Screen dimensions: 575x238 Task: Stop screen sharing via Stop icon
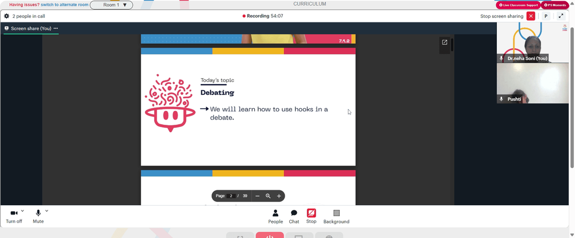[x=311, y=216]
